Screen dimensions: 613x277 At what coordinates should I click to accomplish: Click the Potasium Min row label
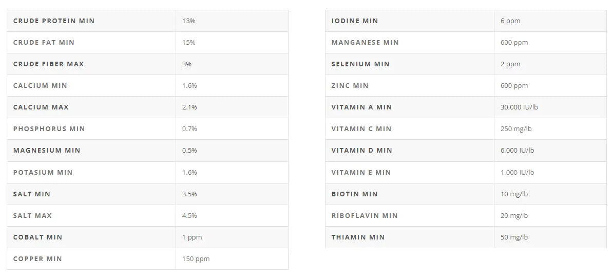tap(43, 173)
